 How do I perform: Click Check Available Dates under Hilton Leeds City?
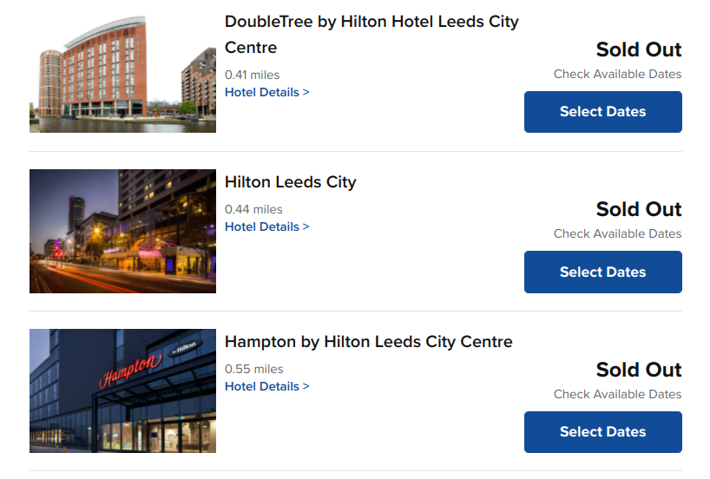617,234
